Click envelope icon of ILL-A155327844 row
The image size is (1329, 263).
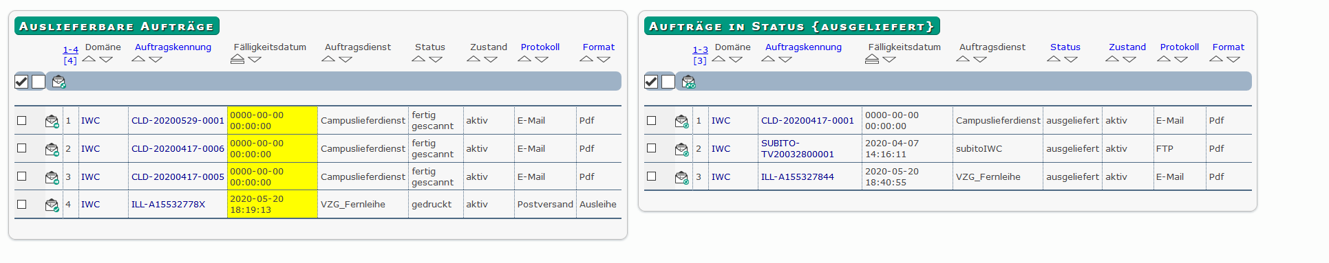tap(681, 177)
